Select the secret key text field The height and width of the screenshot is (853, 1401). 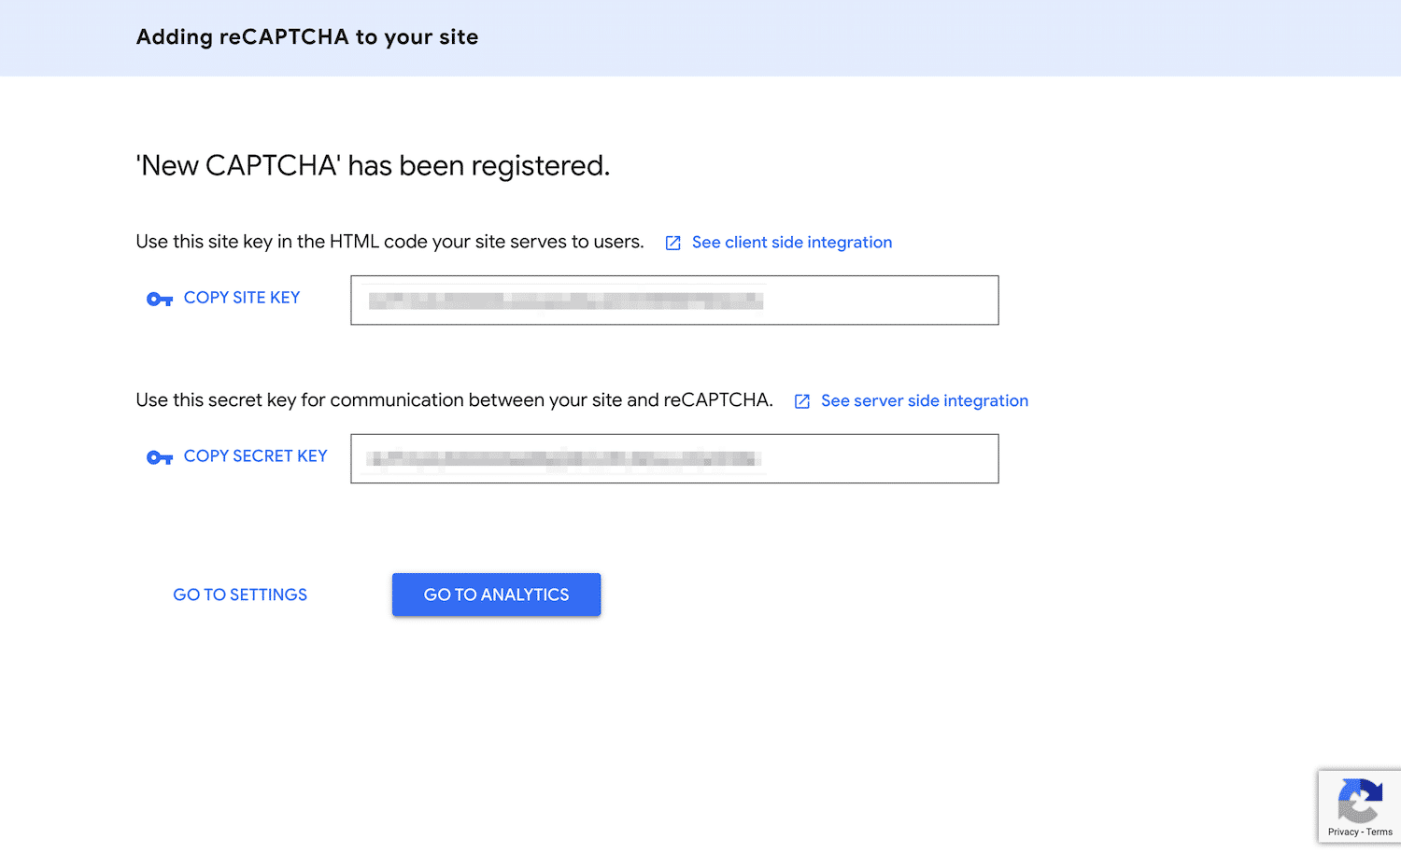pos(674,458)
